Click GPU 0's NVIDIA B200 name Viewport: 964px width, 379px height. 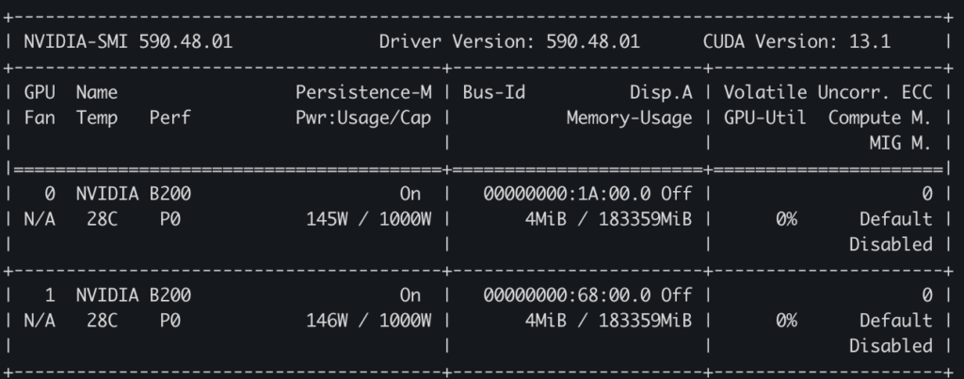click(x=134, y=194)
